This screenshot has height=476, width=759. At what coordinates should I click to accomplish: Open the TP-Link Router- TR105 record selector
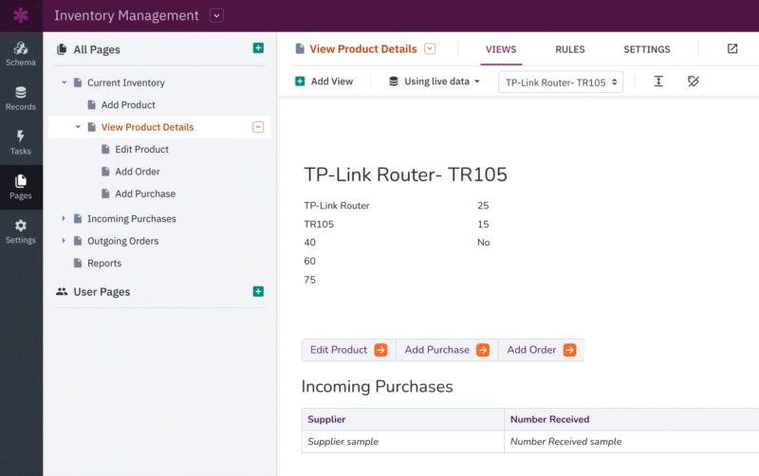click(x=561, y=82)
